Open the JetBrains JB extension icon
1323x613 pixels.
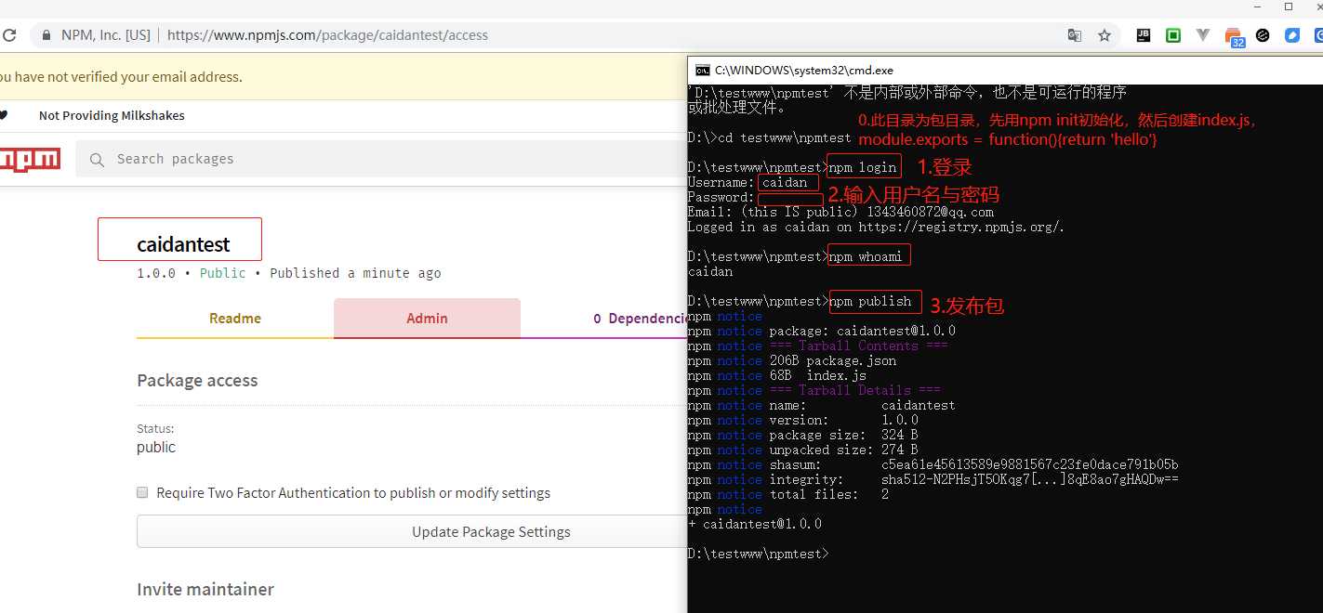click(1144, 35)
